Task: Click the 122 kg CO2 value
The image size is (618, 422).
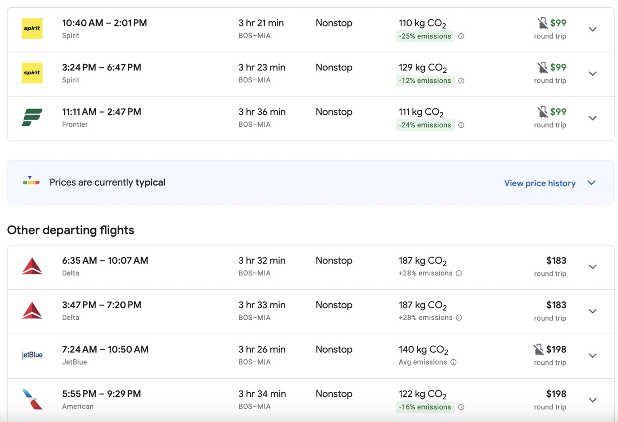Action: pos(422,394)
